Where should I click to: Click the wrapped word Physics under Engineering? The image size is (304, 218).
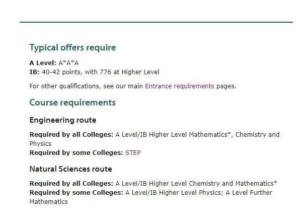coord(40,144)
